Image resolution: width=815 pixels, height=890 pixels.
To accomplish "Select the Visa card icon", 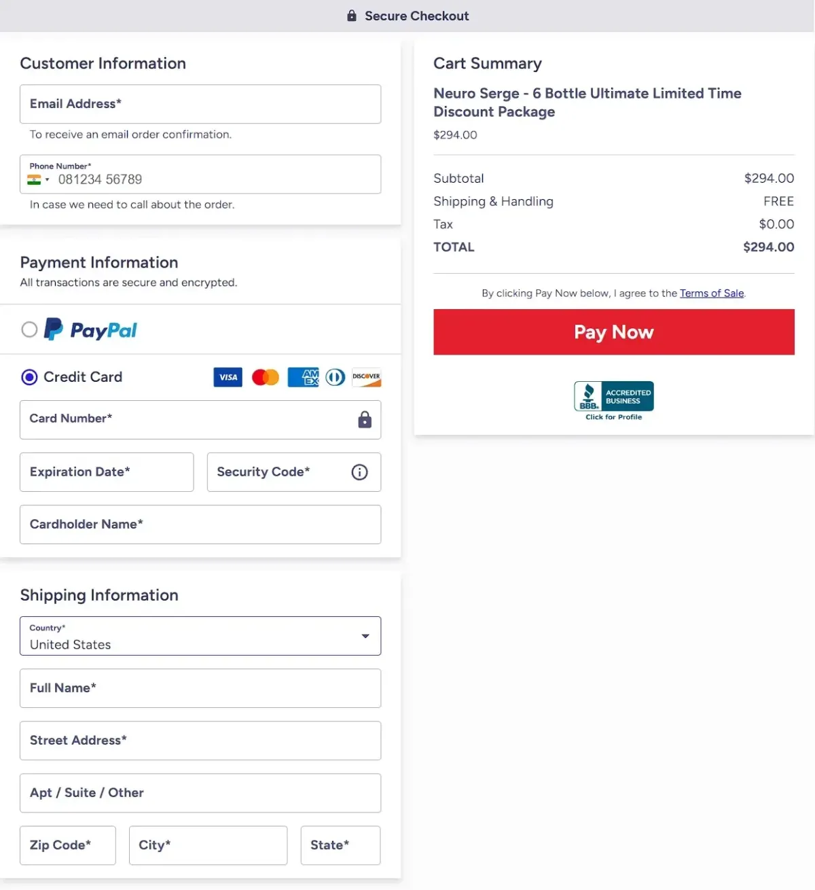I will coord(228,377).
